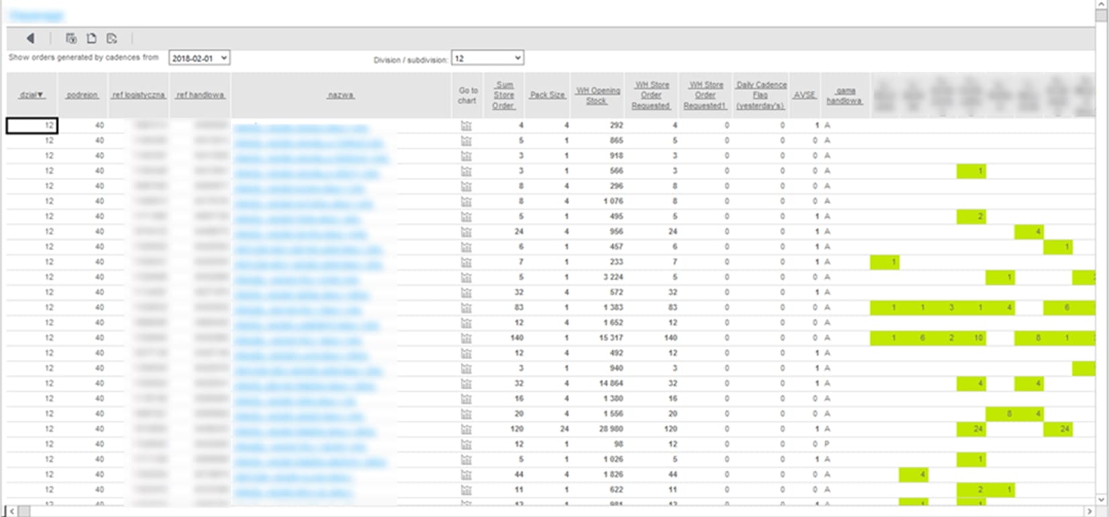Click the back arrow in the toolbar
This screenshot has height=517, width=1109.
30,38
